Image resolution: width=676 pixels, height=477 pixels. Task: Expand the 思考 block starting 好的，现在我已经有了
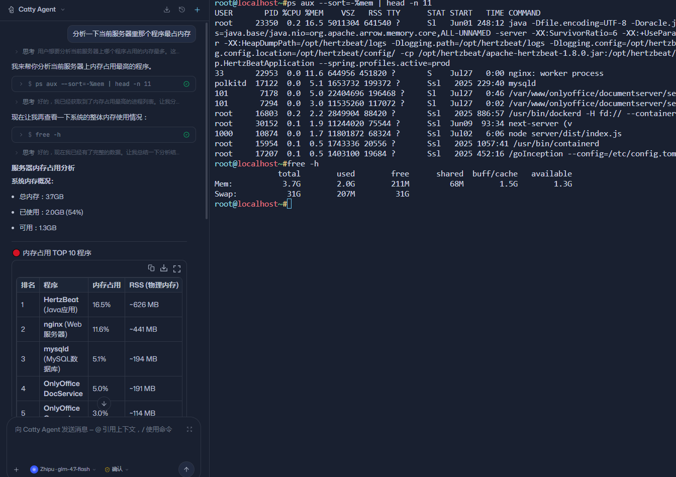click(98, 152)
